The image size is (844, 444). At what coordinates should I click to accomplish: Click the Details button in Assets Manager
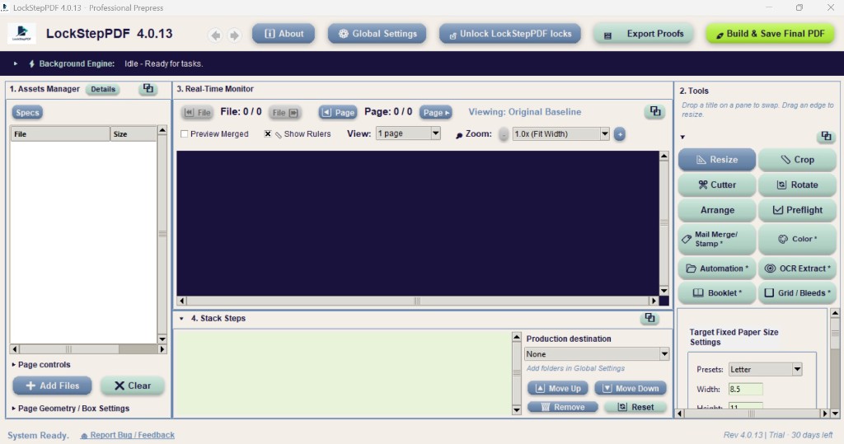tap(103, 89)
